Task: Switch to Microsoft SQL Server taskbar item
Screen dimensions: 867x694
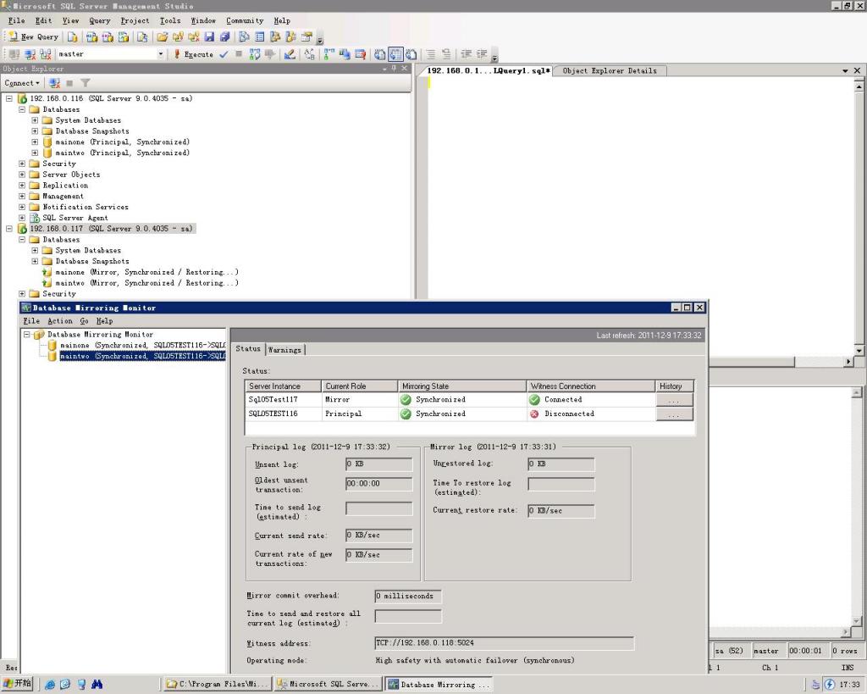Action: pyautogui.click(x=328, y=685)
